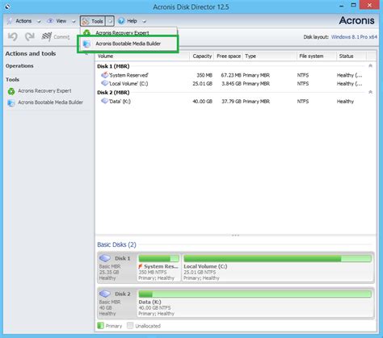Click the Disk 1 drive icon in Basic Disks
The width and height of the screenshot is (383, 338).
tap(105, 258)
